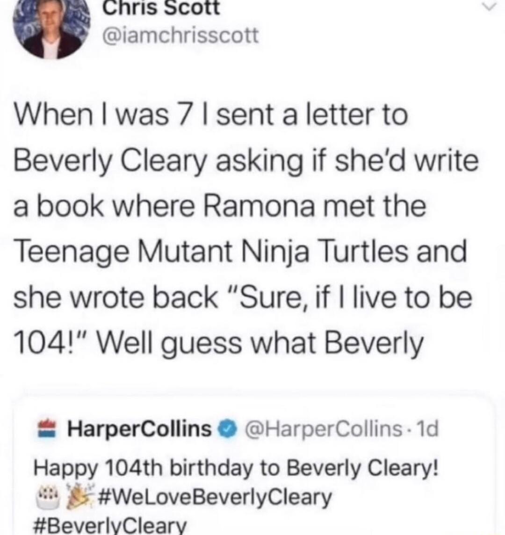Open Chris Scott's profile picture
The height and width of the screenshot is (535, 505).
click(51, 26)
